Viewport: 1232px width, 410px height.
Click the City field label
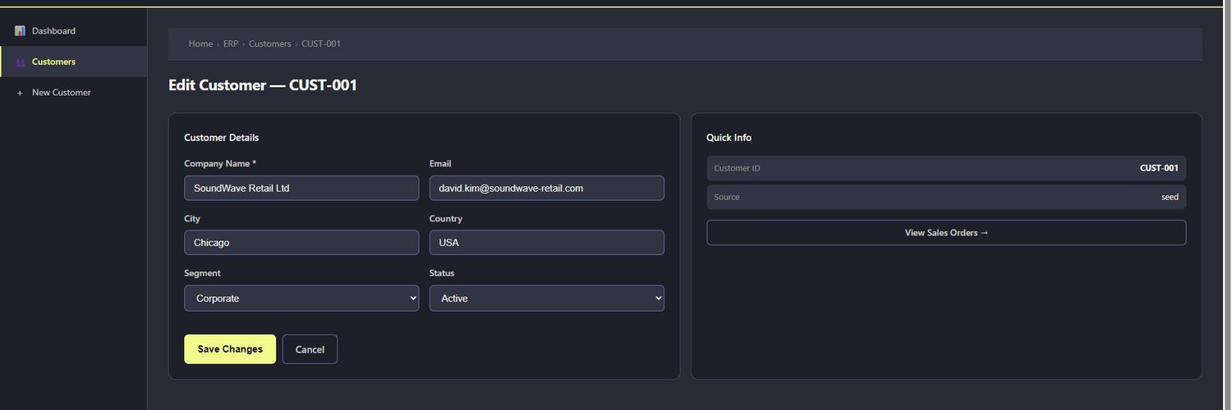pos(192,219)
